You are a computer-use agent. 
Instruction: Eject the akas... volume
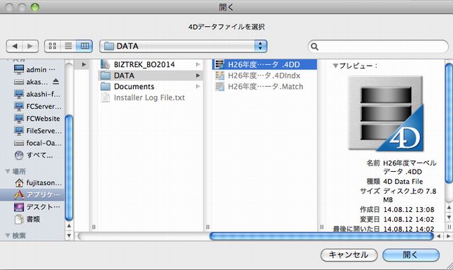56,81
